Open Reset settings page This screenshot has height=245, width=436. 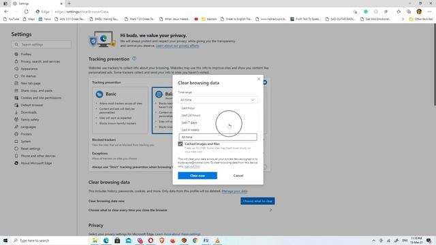tap(30, 148)
